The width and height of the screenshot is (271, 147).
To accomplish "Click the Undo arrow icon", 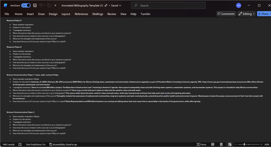I will tap(41, 5).
